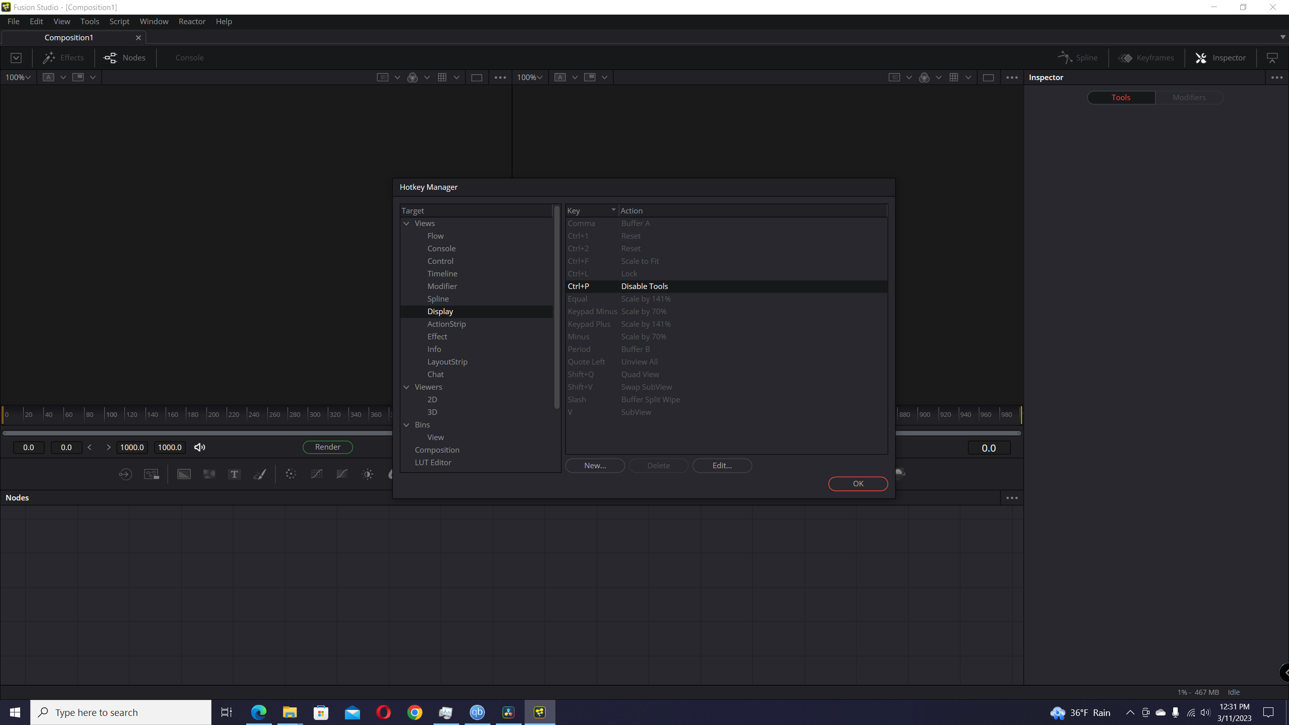This screenshot has height=725, width=1289.
Task: Click the current time field showing 0.0
Action: point(988,448)
